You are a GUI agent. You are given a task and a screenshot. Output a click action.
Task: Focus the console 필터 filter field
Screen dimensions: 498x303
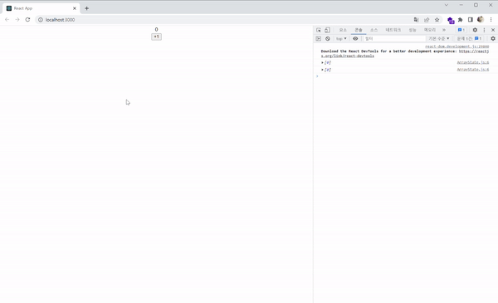[394, 39]
